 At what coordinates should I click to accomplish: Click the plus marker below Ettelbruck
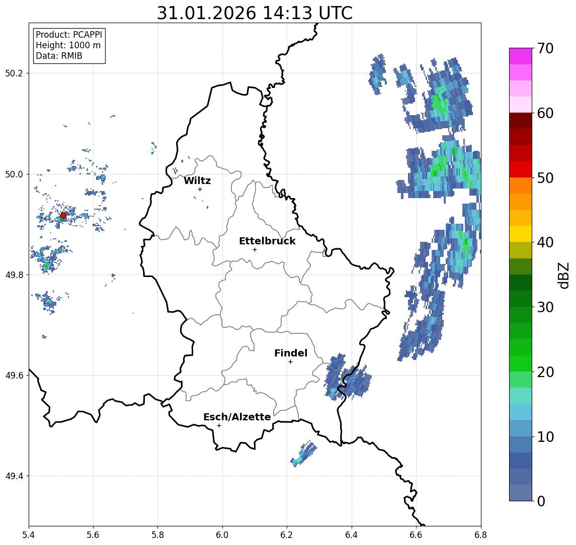[x=255, y=250]
